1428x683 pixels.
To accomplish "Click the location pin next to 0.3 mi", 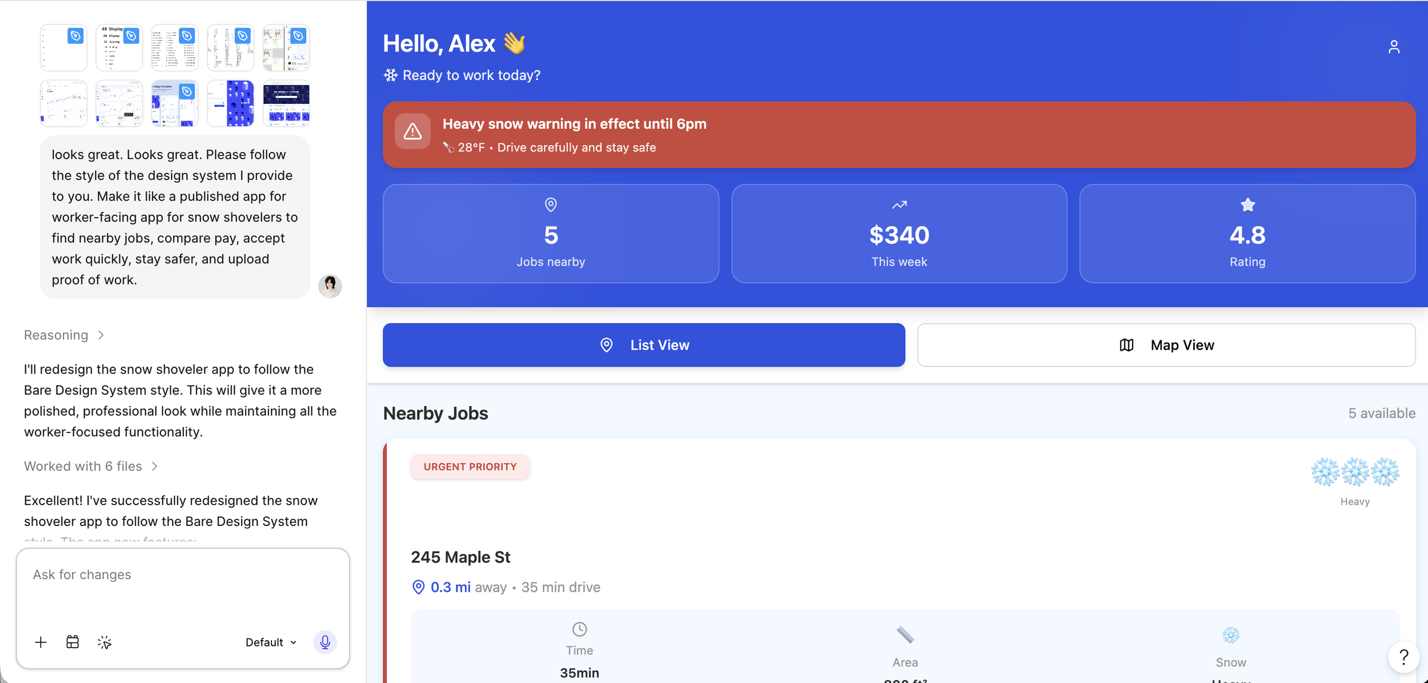I will click(418, 587).
